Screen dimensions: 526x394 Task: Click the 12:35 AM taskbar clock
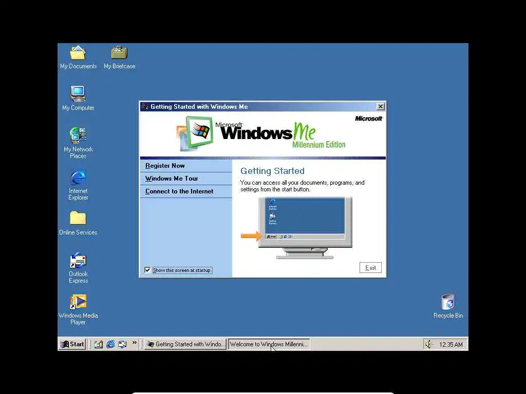[451, 344]
